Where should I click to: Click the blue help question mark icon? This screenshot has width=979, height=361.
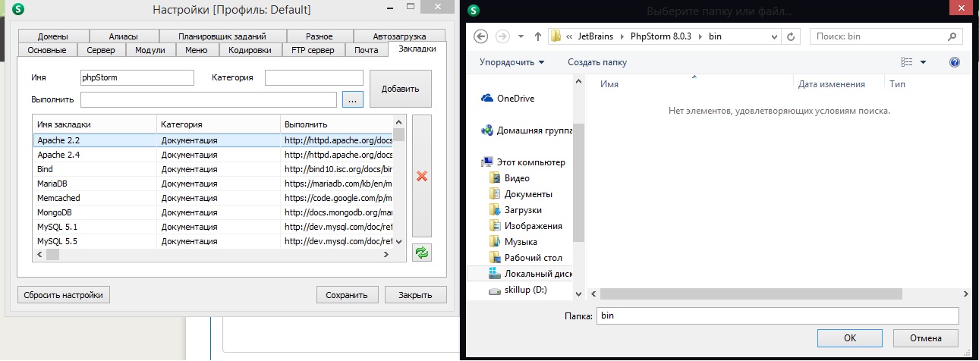click(955, 62)
